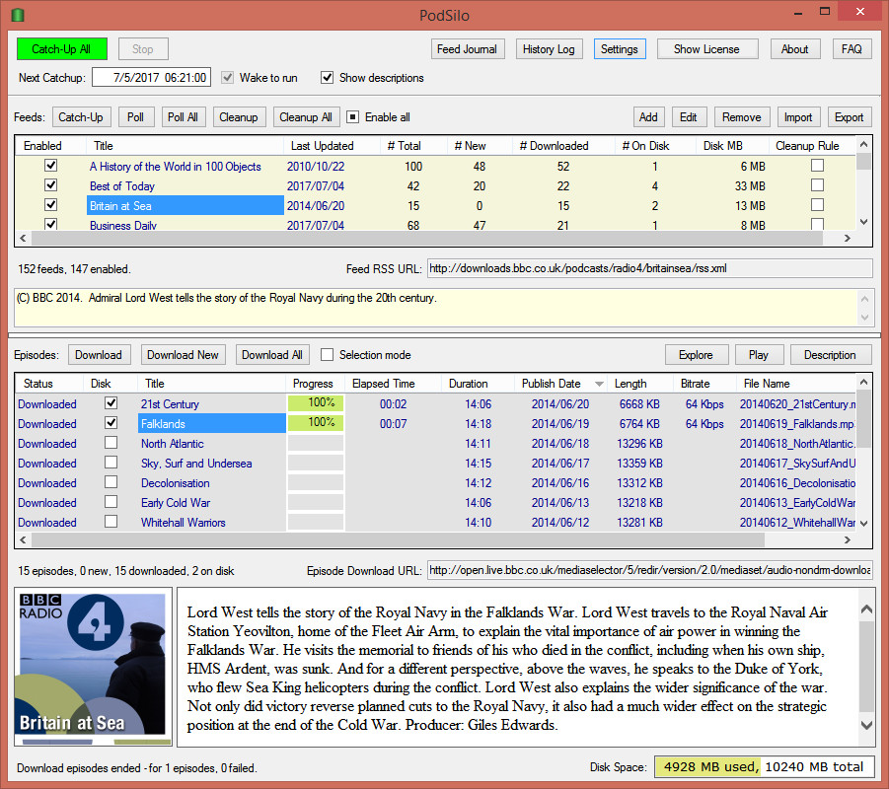Viewport: 889px width, 789px height.
Task: Click the feeds list right scroll arrow
Action: coord(847,239)
